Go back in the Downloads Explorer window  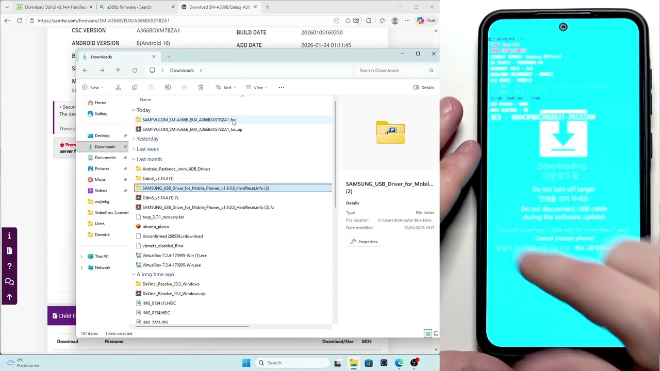pos(85,71)
